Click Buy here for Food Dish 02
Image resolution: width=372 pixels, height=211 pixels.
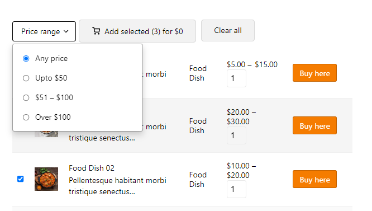(314, 179)
